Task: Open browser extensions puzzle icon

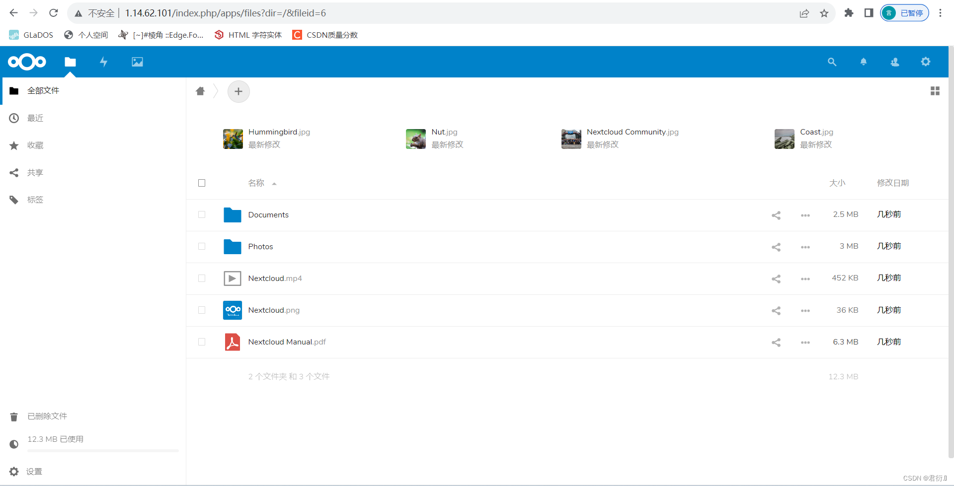Action: tap(849, 13)
